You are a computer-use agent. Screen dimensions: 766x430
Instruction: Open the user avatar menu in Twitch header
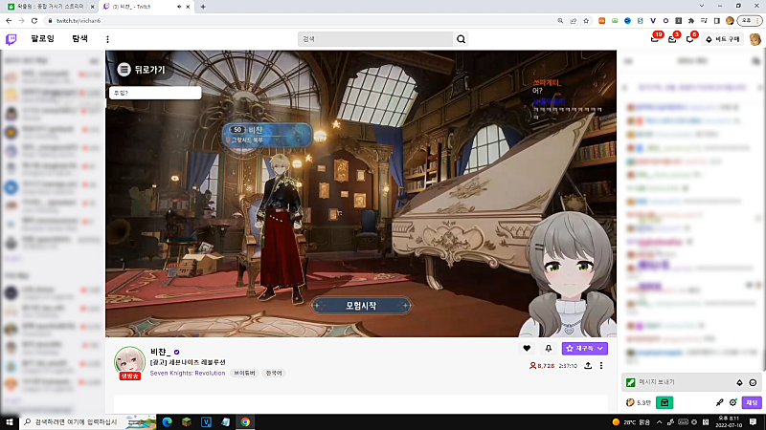[755, 39]
